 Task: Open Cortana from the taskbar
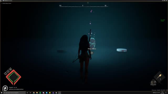[27, 93]
